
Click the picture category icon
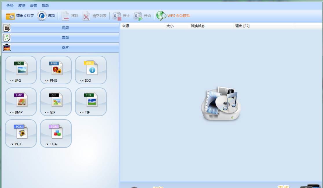tap(7, 47)
